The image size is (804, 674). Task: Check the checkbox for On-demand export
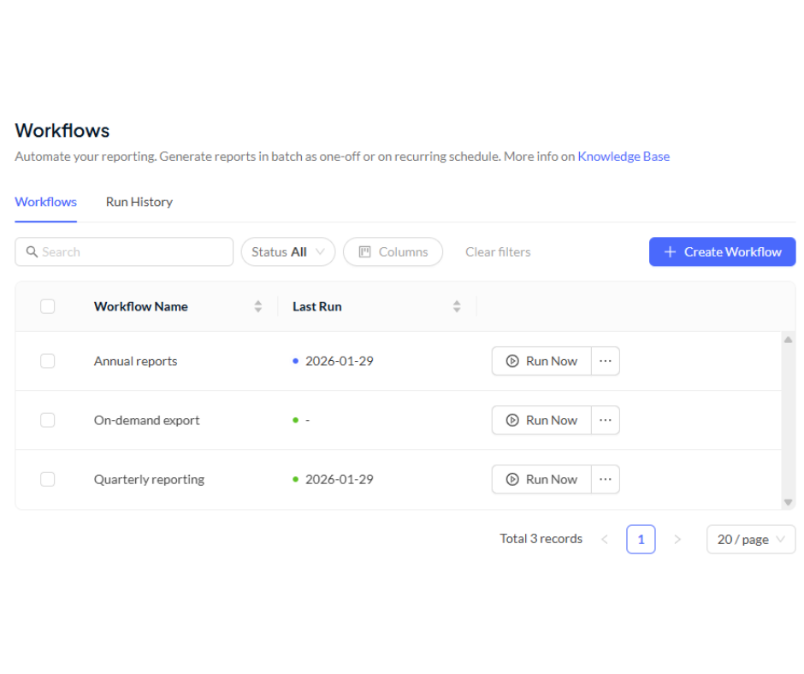pyautogui.click(x=47, y=420)
